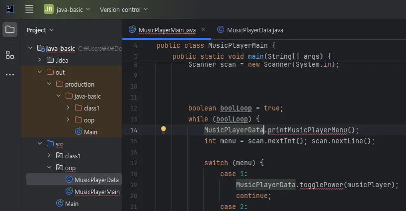Collapse the production folder

tap(49, 84)
